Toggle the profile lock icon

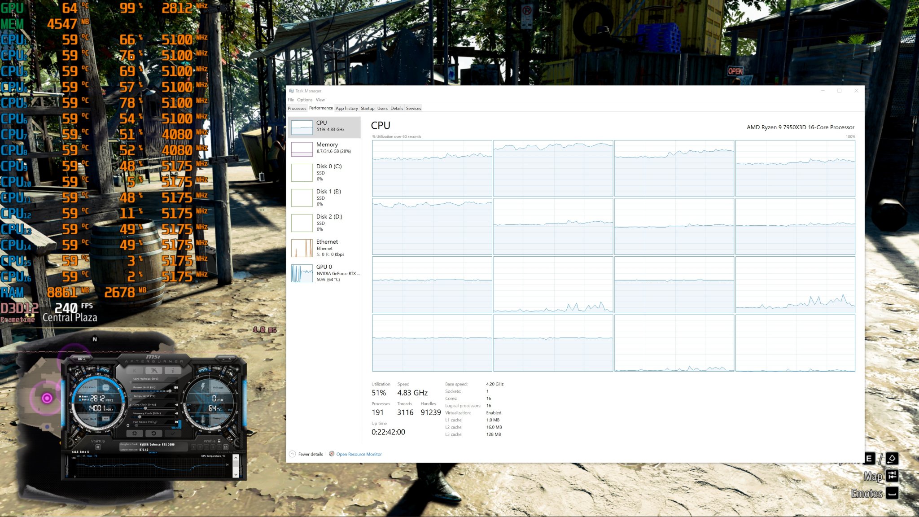219,441
